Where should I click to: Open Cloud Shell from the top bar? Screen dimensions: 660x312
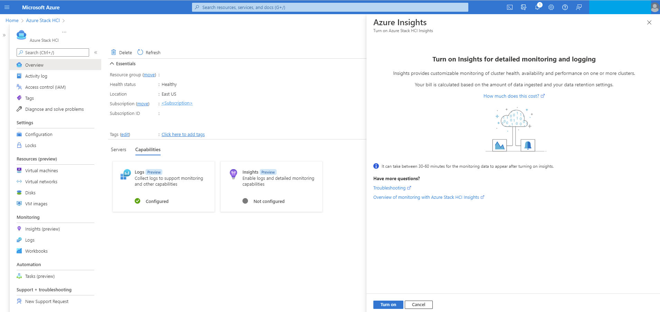click(x=510, y=7)
